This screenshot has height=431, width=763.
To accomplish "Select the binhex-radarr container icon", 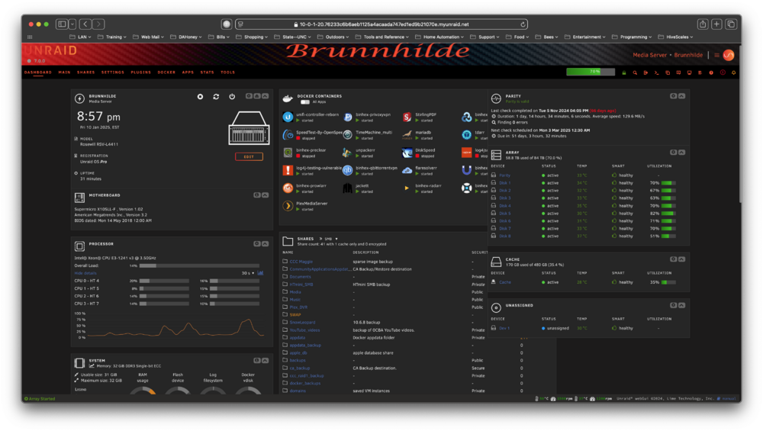I will (x=407, y=188).
